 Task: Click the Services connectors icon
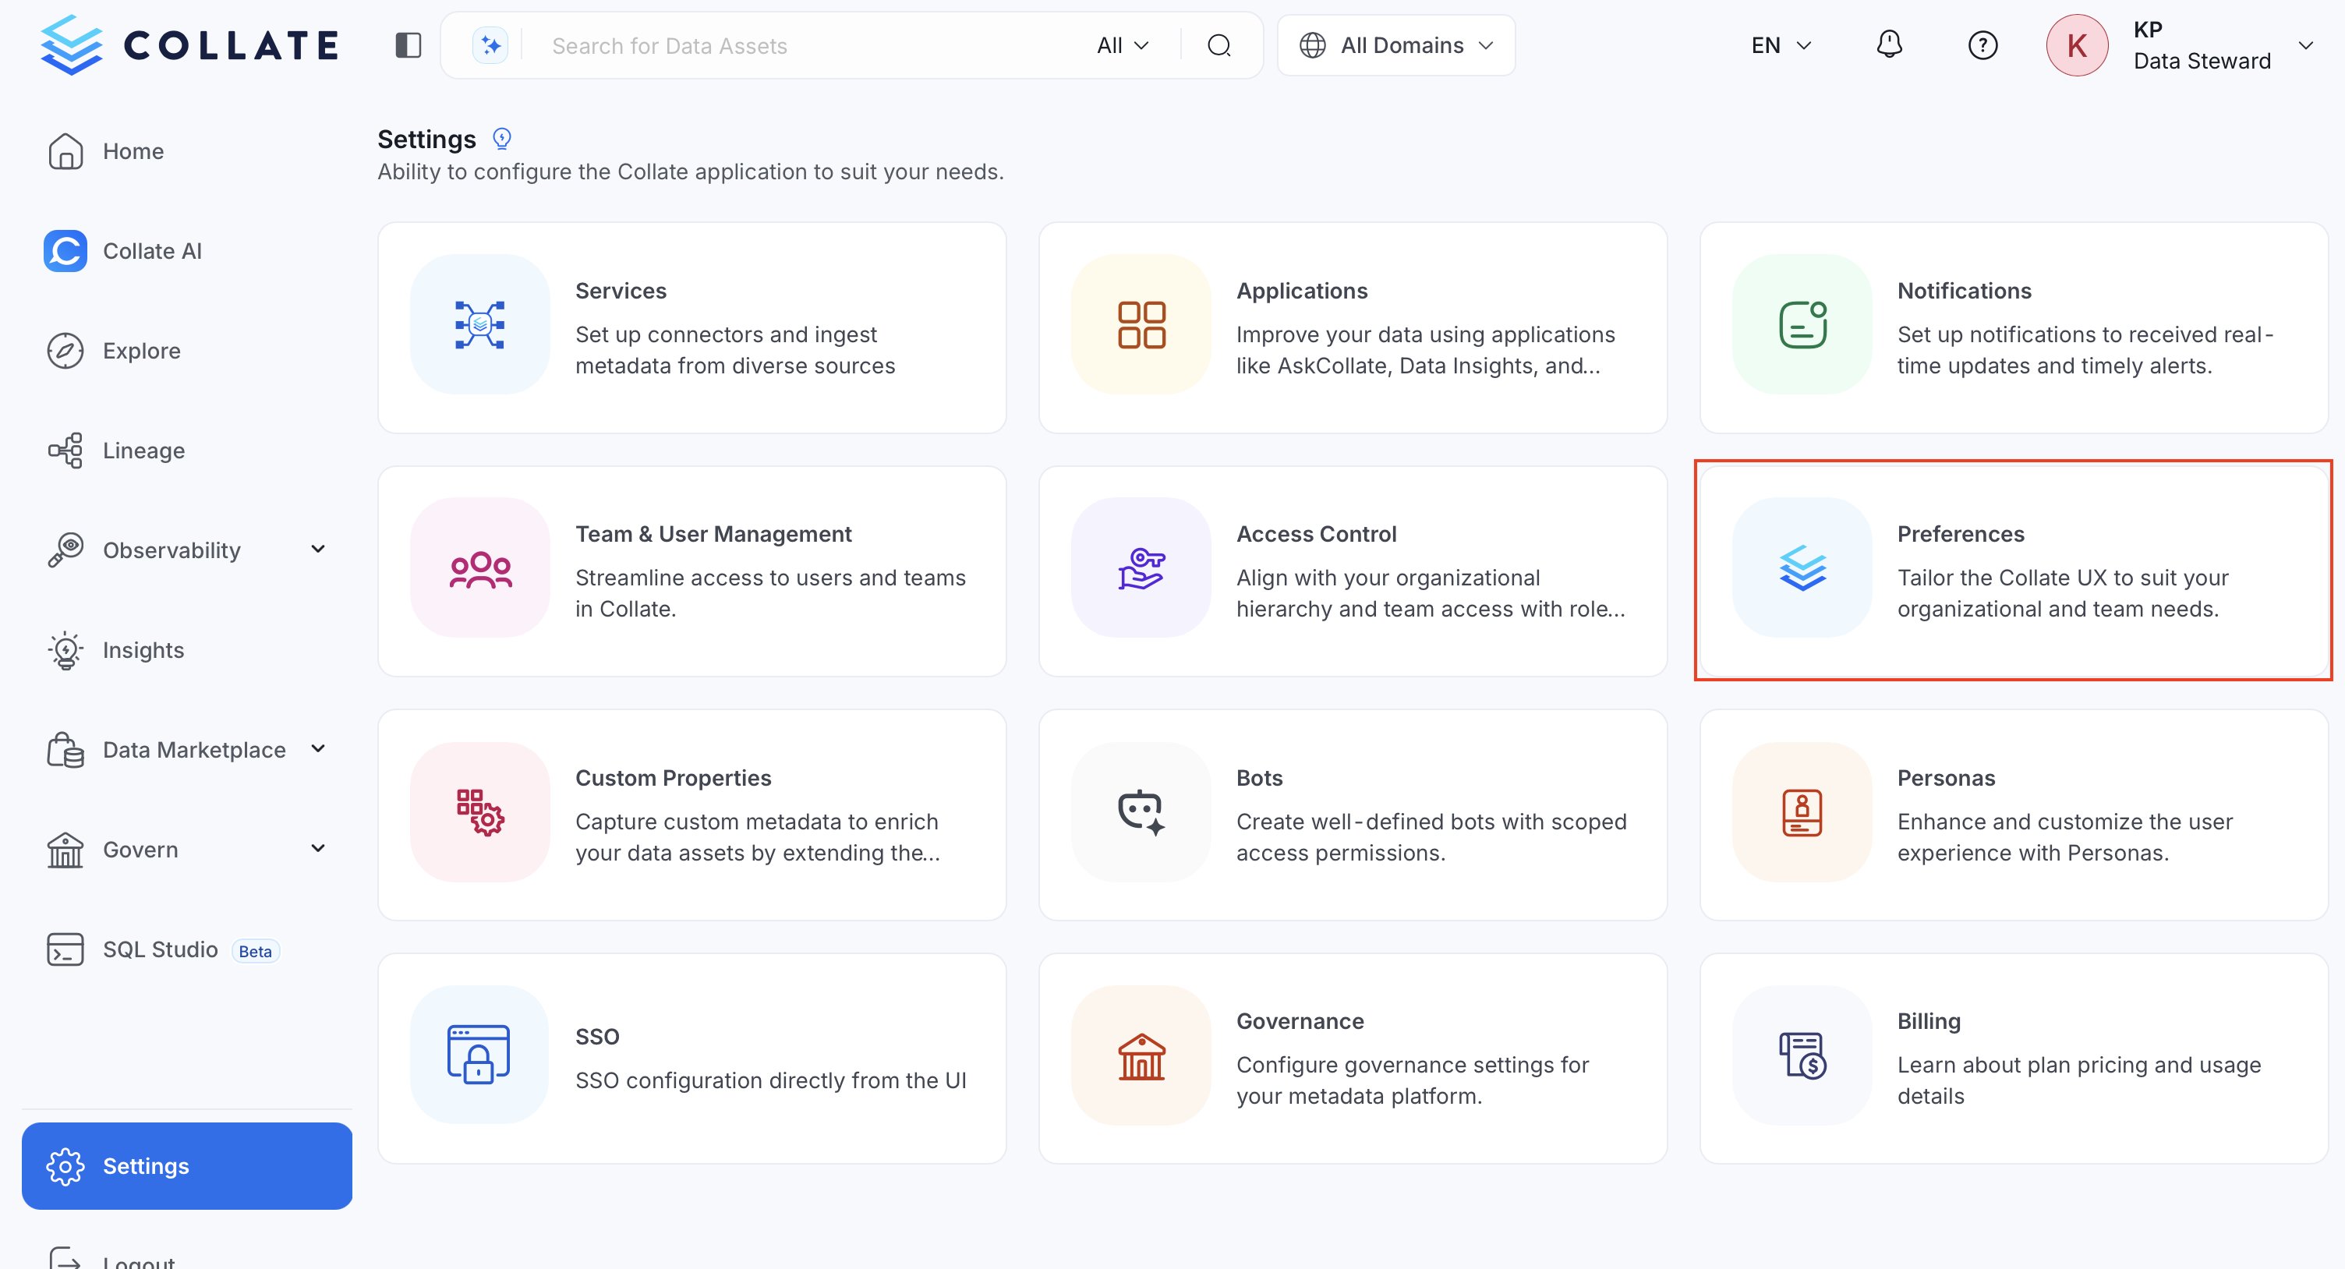click(x=479, y=324)
